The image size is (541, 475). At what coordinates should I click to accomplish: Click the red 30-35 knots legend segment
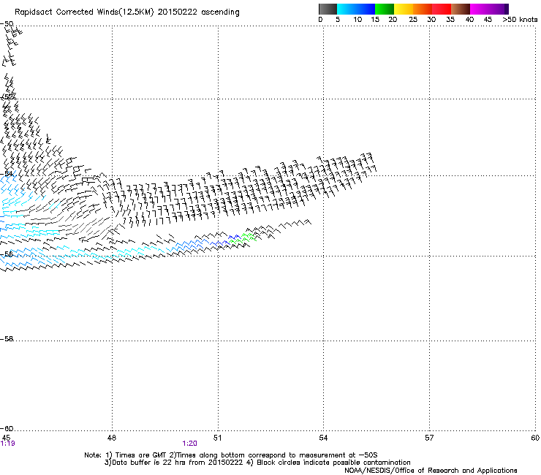[442, 9]
